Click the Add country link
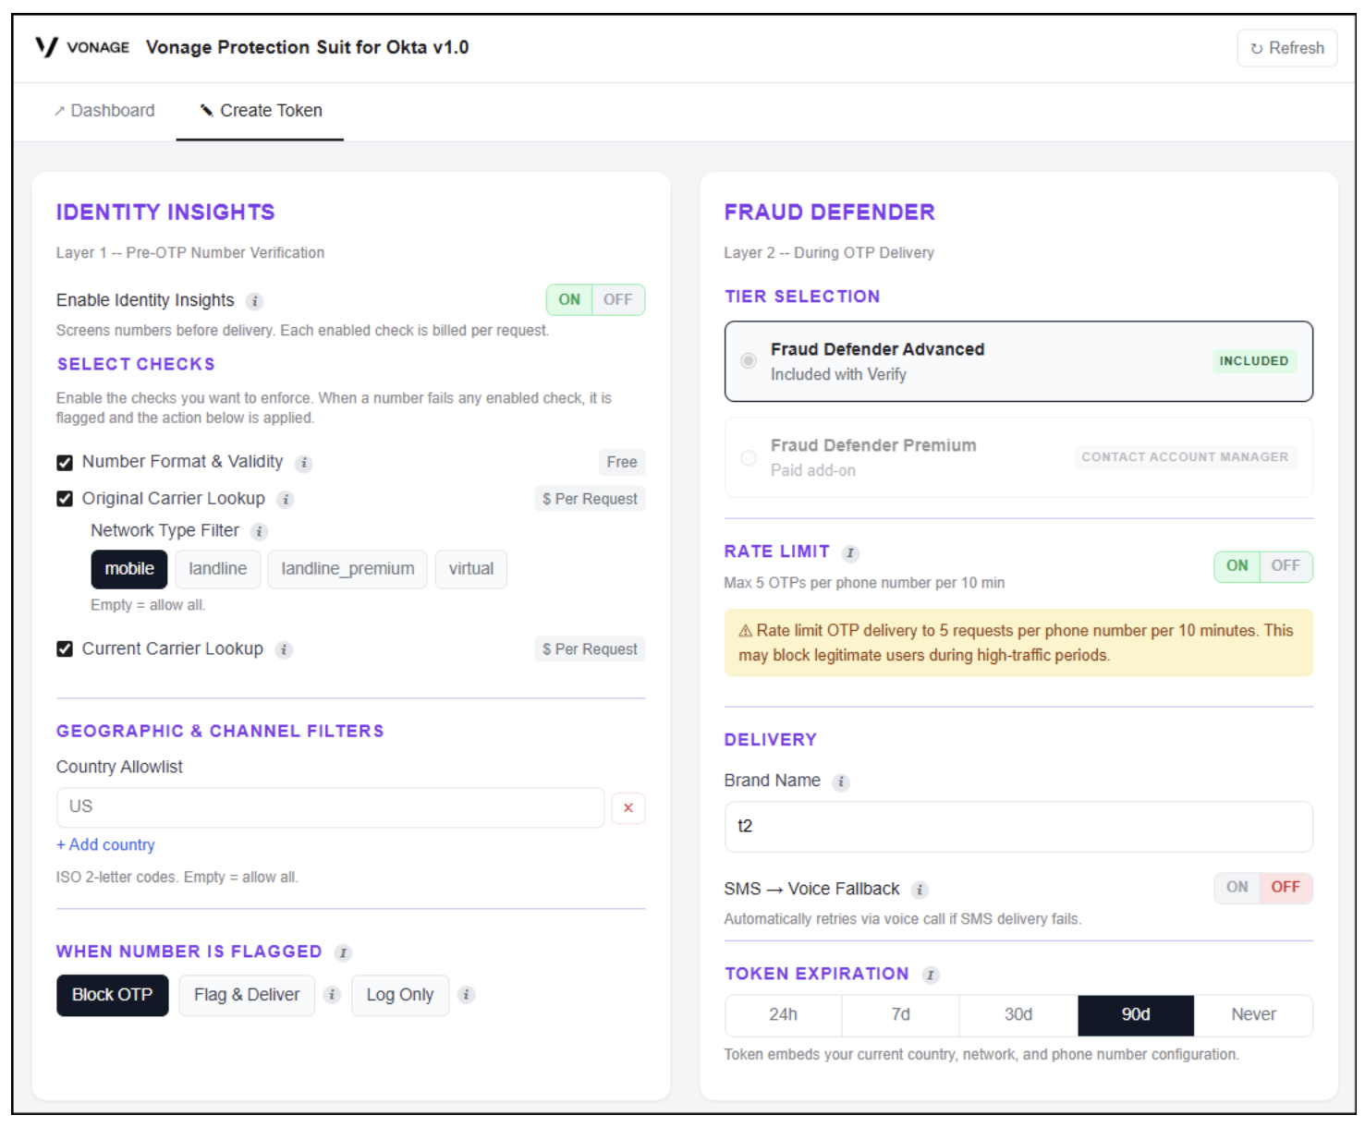 click(x=105, y=845)
